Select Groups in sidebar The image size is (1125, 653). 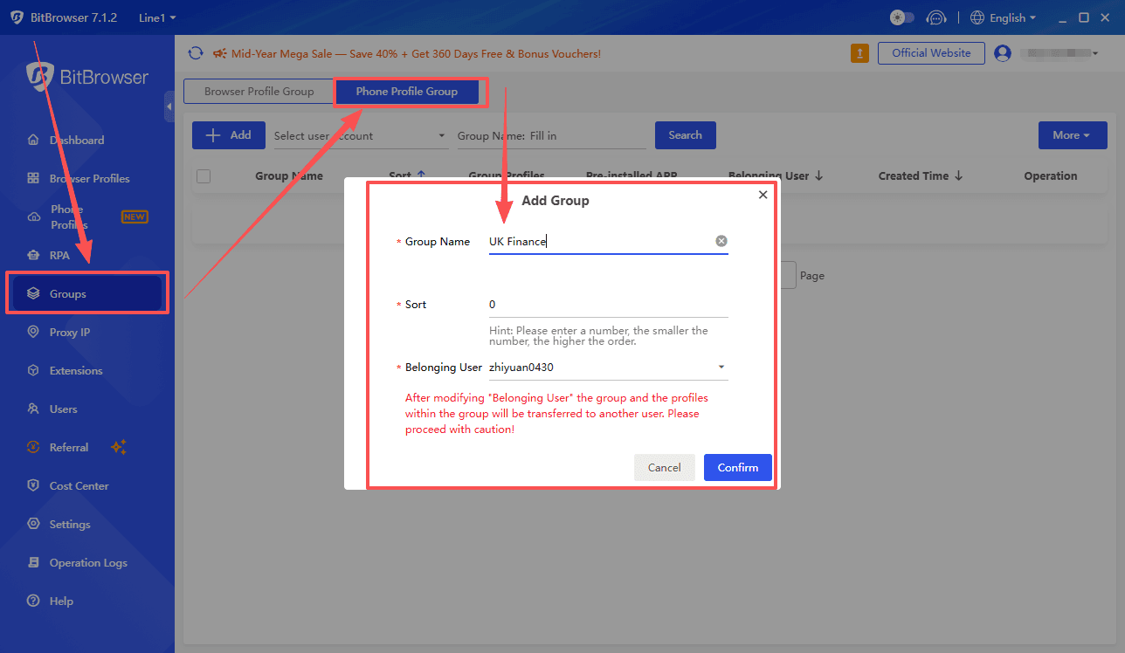[x=87, y=293]
